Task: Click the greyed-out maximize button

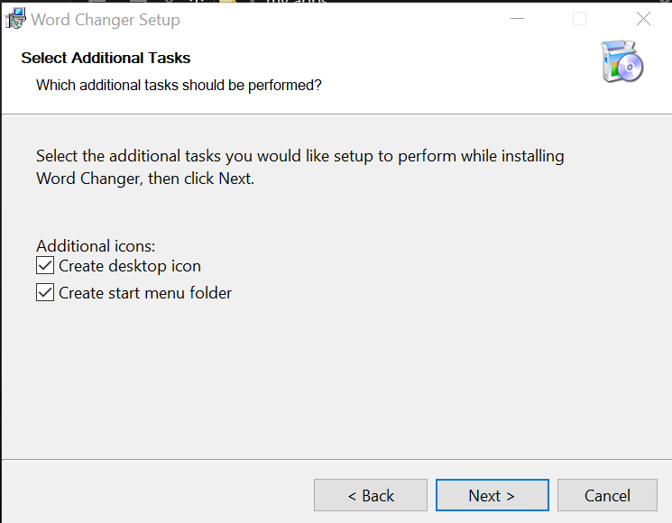Action: (580, 19)
